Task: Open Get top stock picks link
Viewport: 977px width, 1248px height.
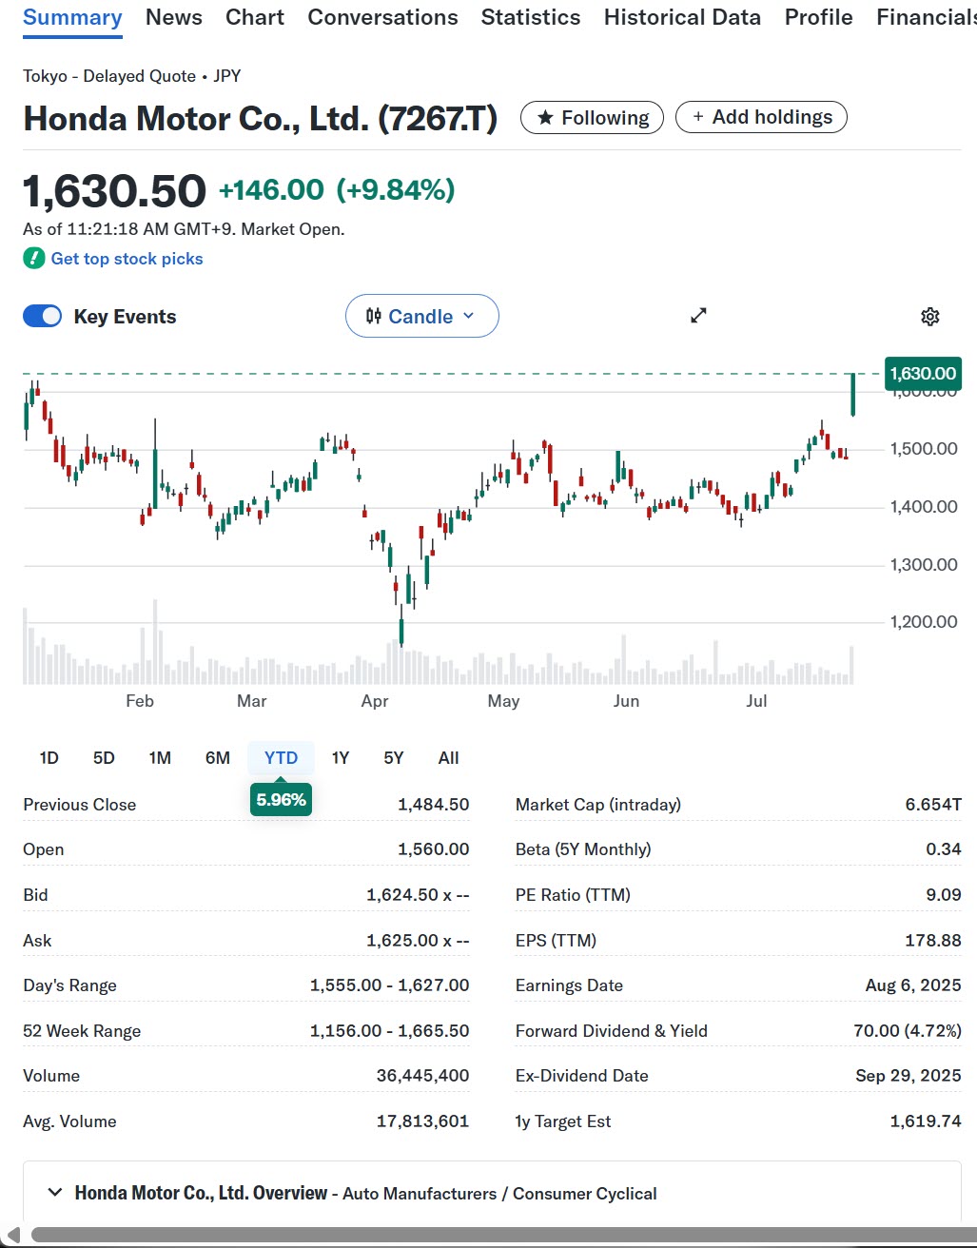Action: pyautogui.click(x=127, y=259)
